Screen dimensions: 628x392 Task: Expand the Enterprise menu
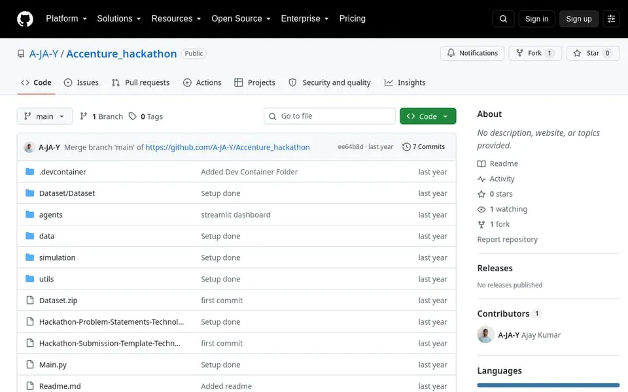click(x=305, y=18)
